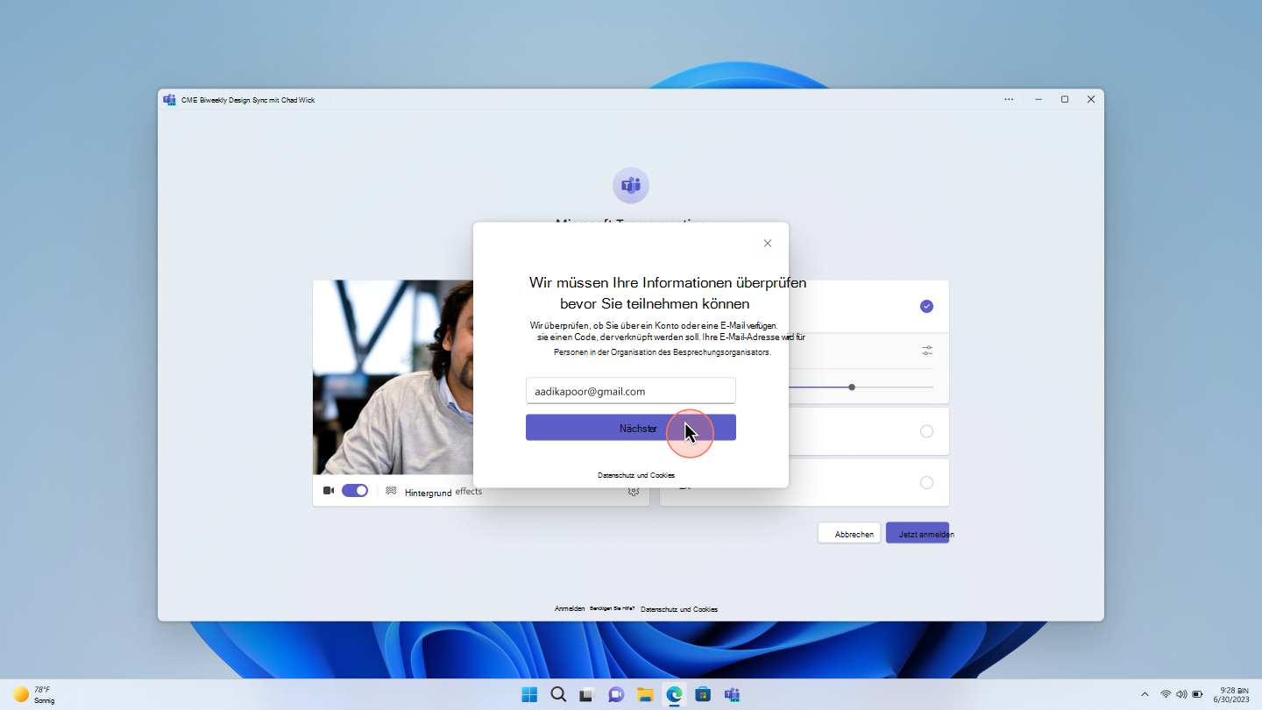Viewport: 1262px width, 710px height.
Task: Maximize the Teams meeting window
Action: point(1065,100)
